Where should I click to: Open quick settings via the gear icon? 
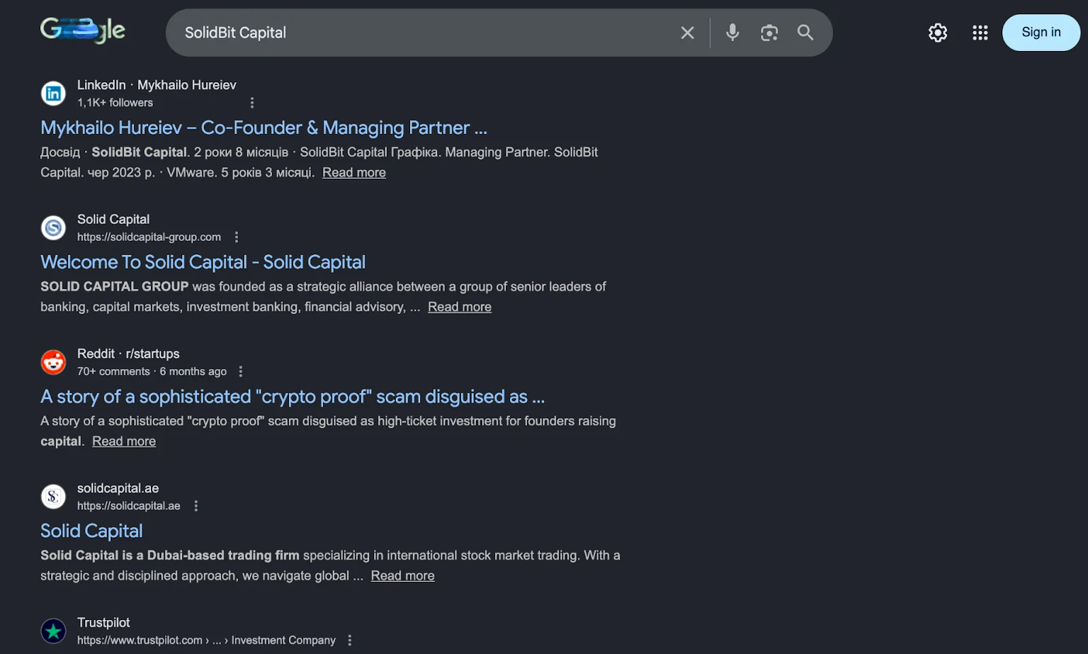(x=937, y=32)
